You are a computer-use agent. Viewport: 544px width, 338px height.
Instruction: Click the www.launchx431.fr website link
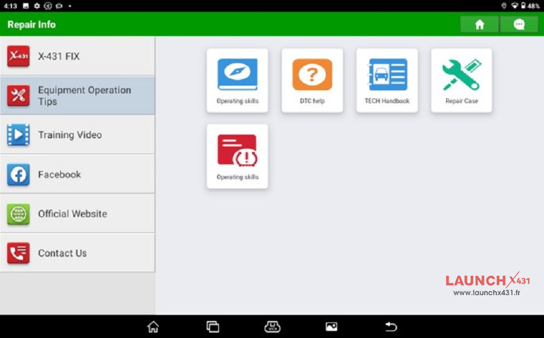(x=487, y=293)
